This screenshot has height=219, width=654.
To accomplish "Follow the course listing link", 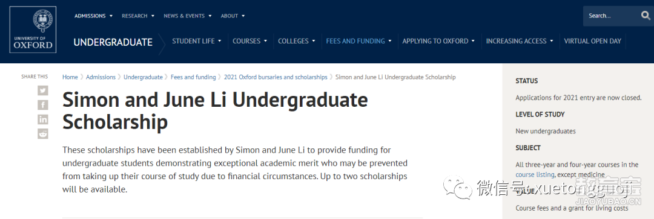I will 535,174.
